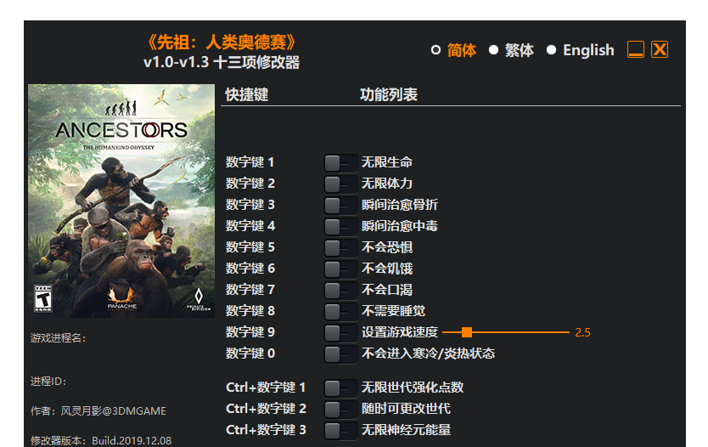Viewport: 708px width, 447px height.
Task: Click the 快捷键 column header
Action: tap(246, 94)
